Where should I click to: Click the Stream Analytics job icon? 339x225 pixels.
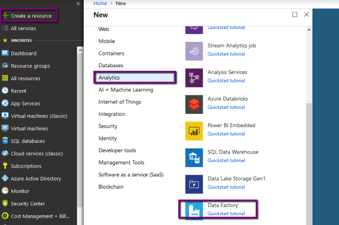coord(194,51)
